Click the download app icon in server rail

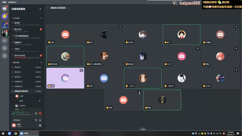coord(5,56)
